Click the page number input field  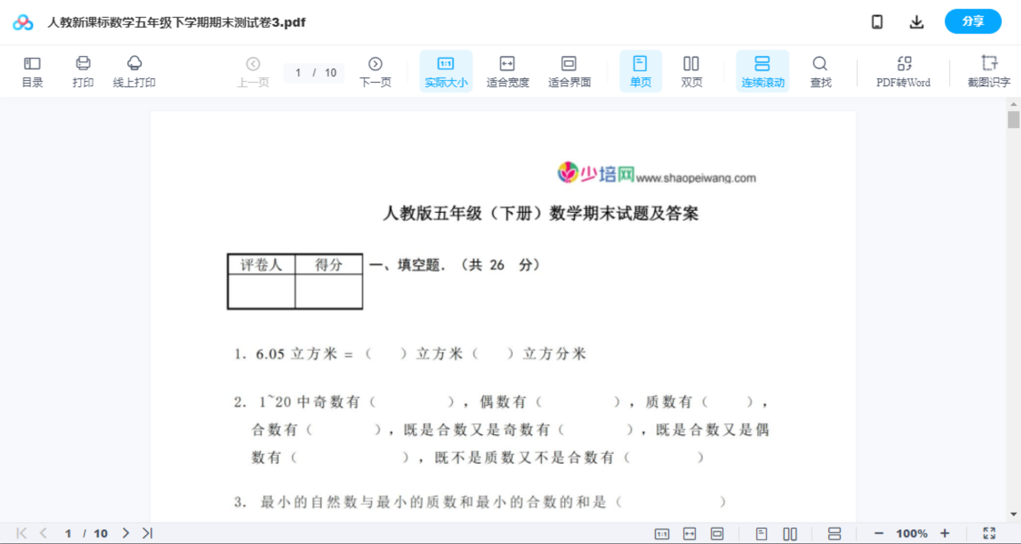coord(298,73)
